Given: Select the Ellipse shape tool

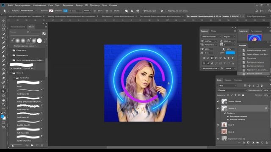Looking at the screenshot, I should pyautogui.click(x=3, y=96).
